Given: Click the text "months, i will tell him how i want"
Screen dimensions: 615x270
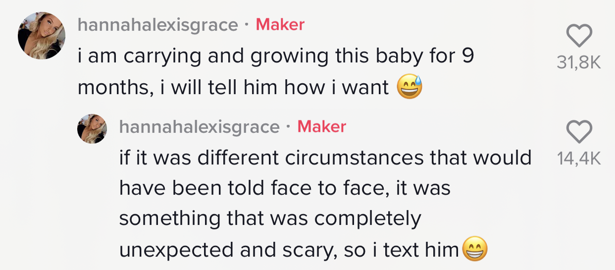Looking at the screenshot, I should pyautogui.click(x=233, y=88).
